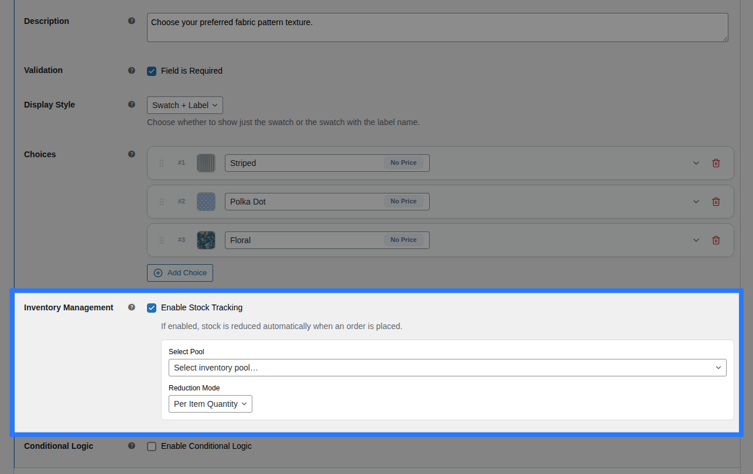
Task: Open the Select inventory pool dropdown
Action: pyautogui.click(x=447, y=368)
